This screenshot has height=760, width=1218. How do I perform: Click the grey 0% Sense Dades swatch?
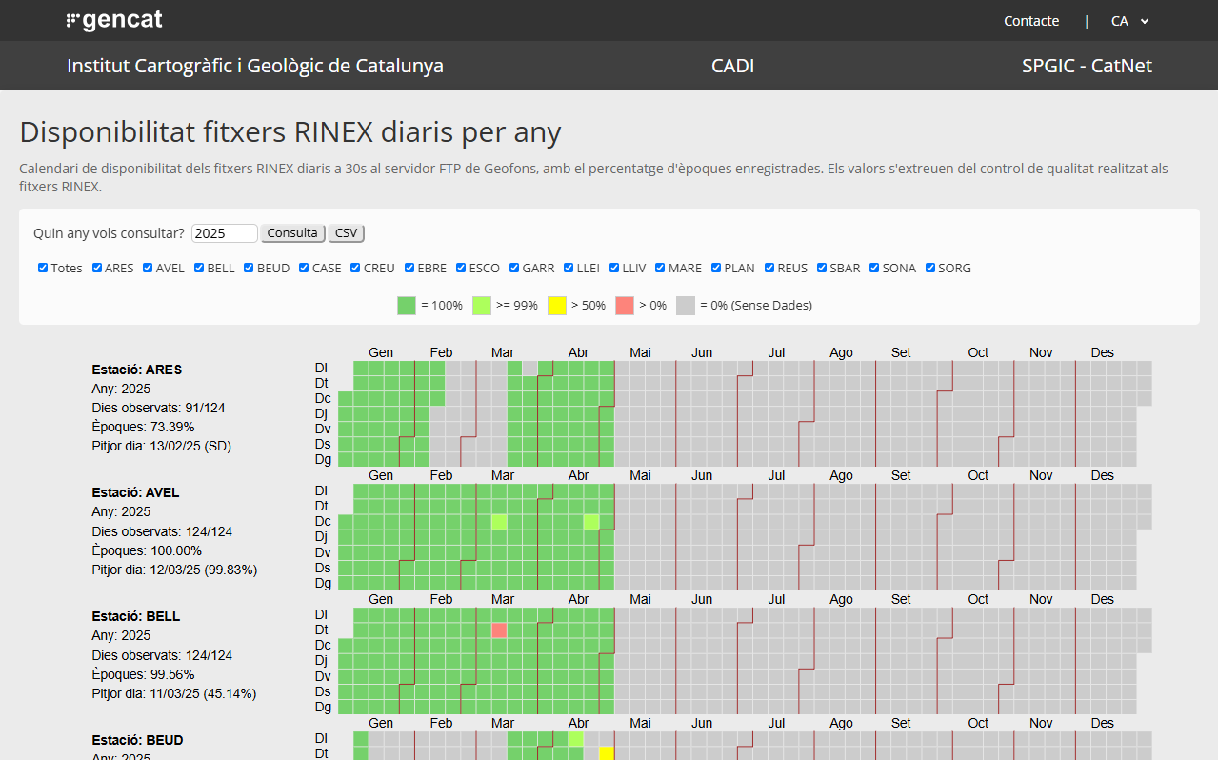(x=686, y=305)
